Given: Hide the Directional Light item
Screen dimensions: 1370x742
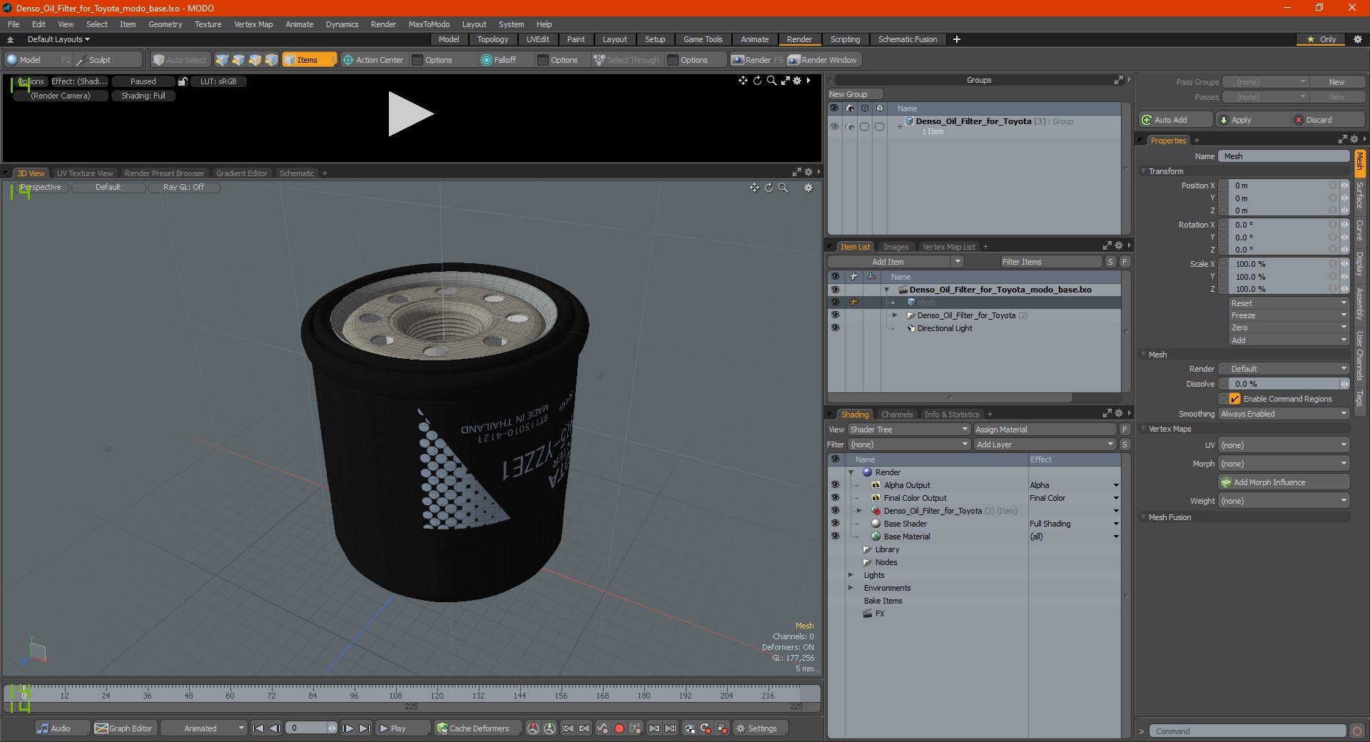Looking at the screenshot, I should [x=835, y=328].
